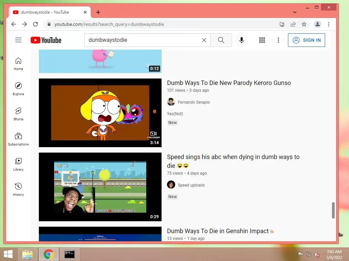Screen dimensions: 349x261
Task: Bookmark this page with the star
Action: pyautogui.click(x=304, y=24)
